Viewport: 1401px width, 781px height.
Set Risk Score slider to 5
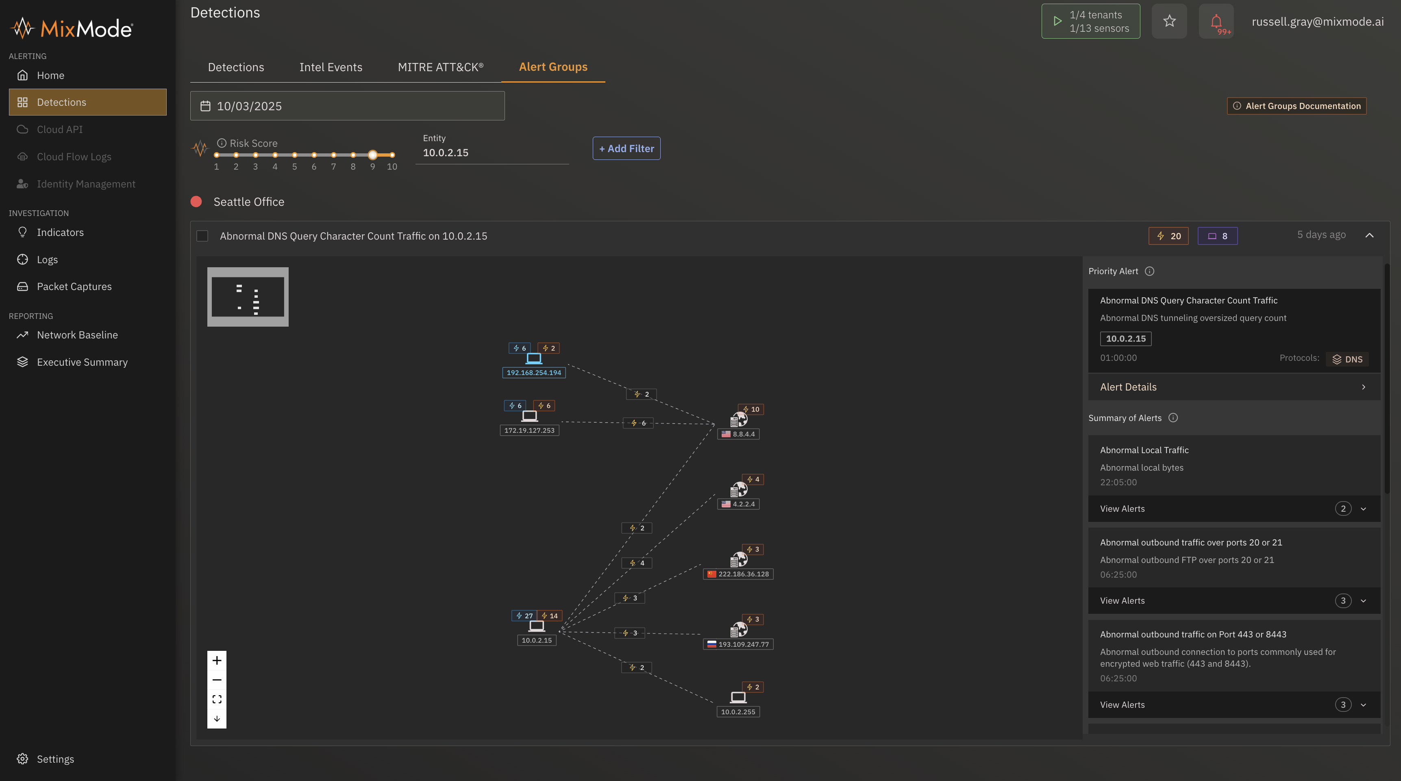click(294, 155)
